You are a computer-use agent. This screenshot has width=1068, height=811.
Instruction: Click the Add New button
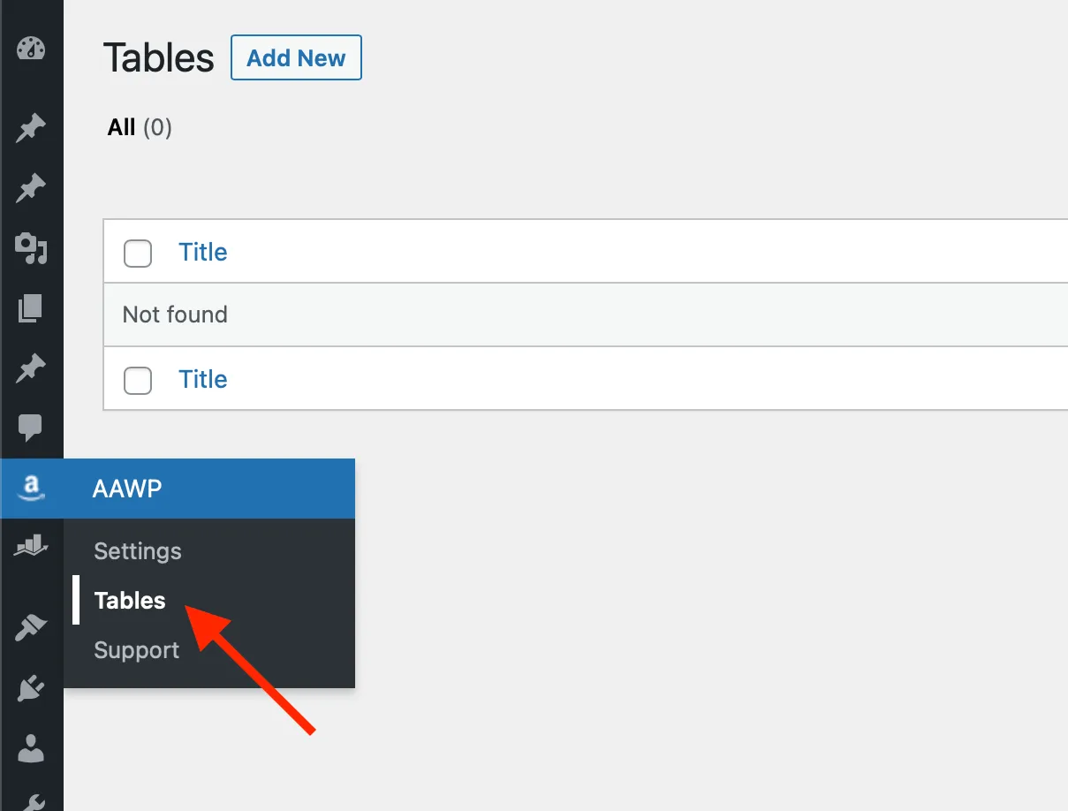[x=296, y=58]
